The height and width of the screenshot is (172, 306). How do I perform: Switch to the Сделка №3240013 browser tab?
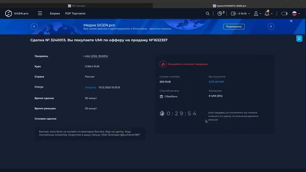229,6
